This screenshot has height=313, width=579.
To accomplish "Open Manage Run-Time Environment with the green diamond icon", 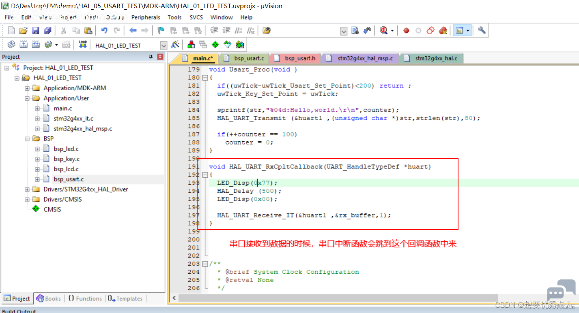I will pyautogui.click(x=215, y=45).
